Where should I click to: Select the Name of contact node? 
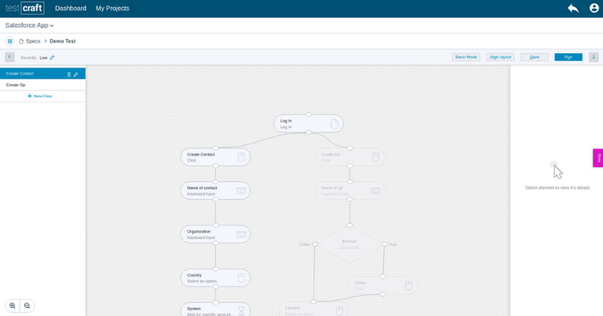[215, 191]
